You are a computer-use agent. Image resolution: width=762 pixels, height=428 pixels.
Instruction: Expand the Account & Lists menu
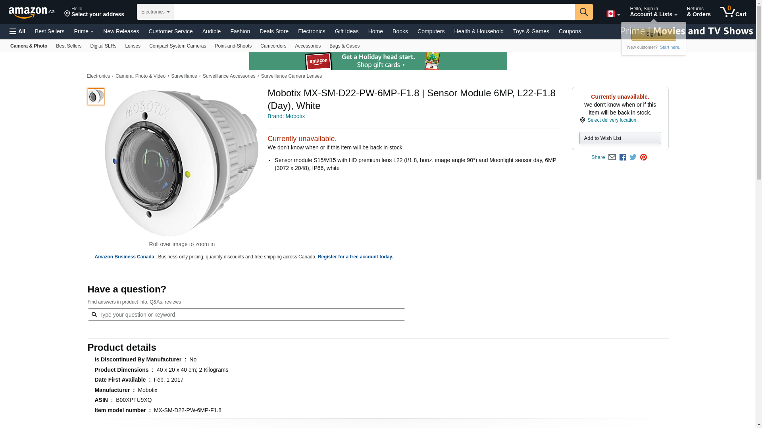point(653,12)
